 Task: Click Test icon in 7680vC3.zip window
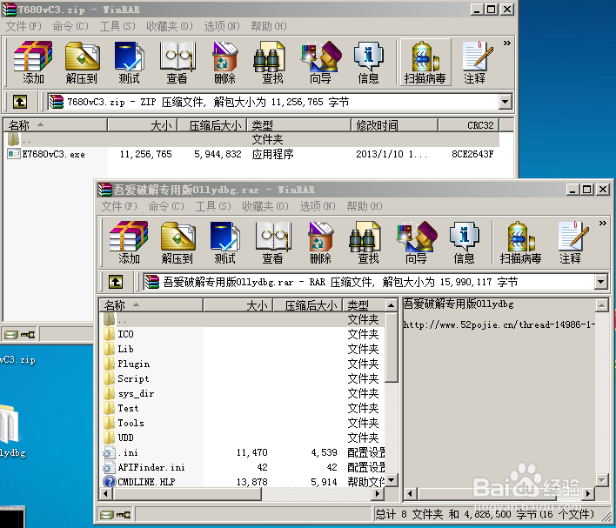point(130,63)
